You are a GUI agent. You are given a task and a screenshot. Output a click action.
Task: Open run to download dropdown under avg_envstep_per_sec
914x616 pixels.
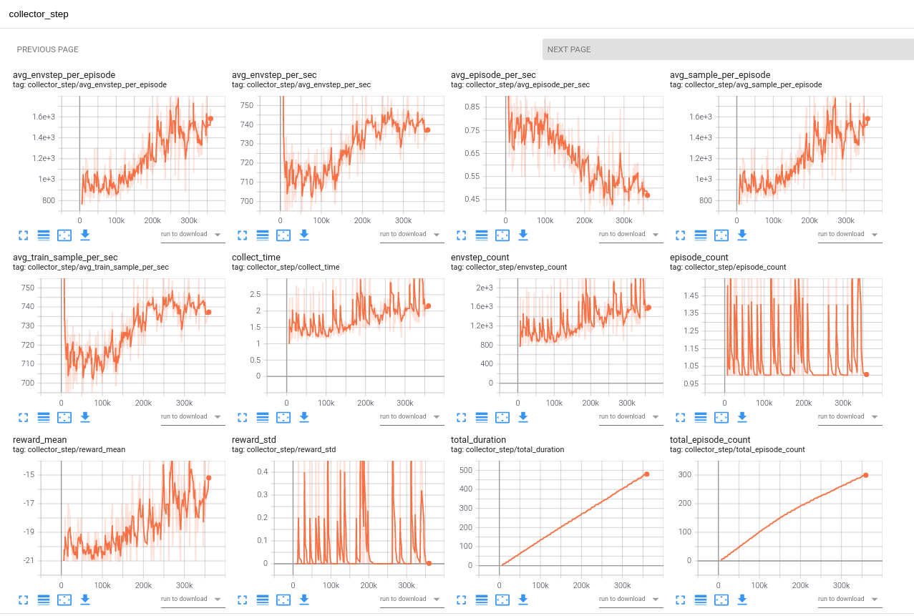click(412, 235)
